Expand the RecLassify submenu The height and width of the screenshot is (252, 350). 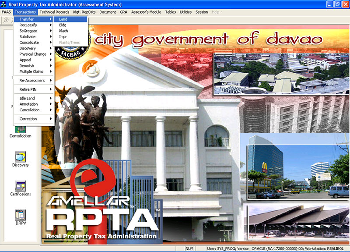click(34, 25)
